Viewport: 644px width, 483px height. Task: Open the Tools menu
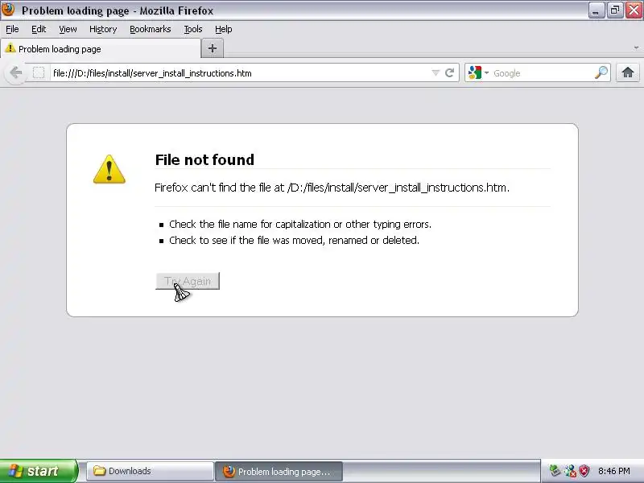tap(193, 29)
